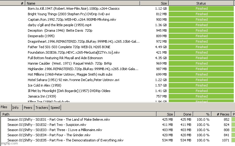The image size is (235, 146).
Task: Select the Born.to.Kill.1947 torrent row
Action: (74, 9)
